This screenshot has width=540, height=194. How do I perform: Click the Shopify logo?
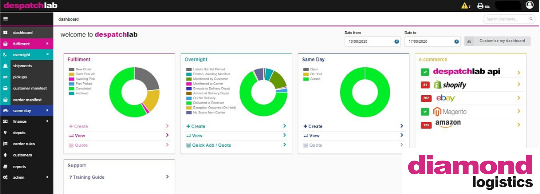450,85
